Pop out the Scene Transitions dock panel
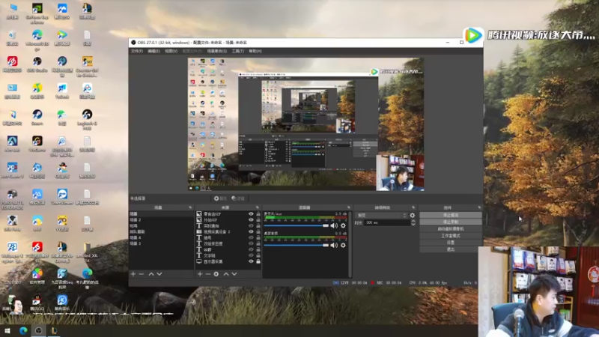The width and height of the screenshot is (599, 337). tap(413, 207)
